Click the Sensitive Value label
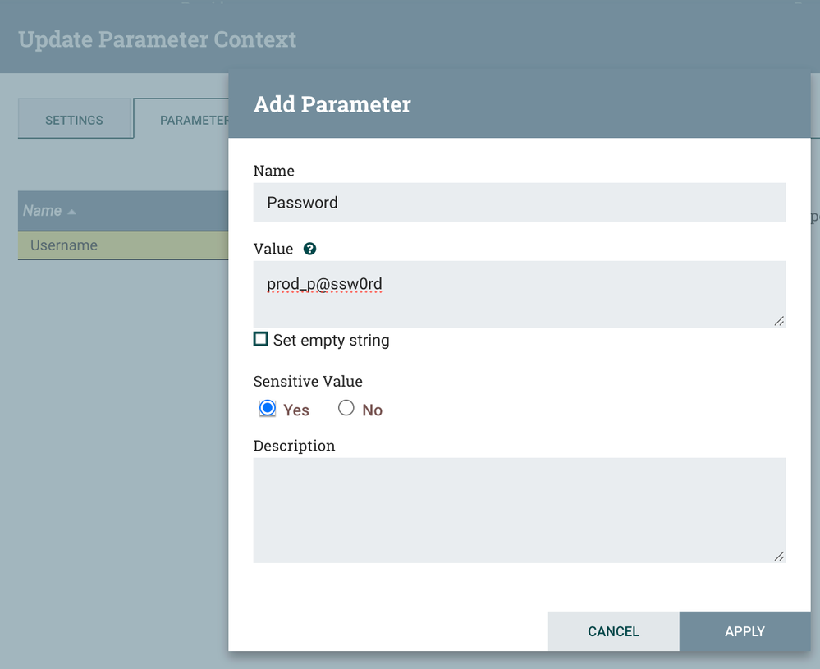 point(308,381)
